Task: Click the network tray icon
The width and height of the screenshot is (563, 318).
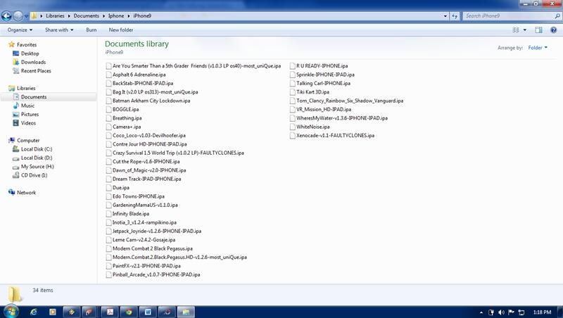Action: point(521,312)
